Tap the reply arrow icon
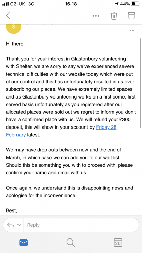The height and width of the screenshot is (253, 142). 11,225
